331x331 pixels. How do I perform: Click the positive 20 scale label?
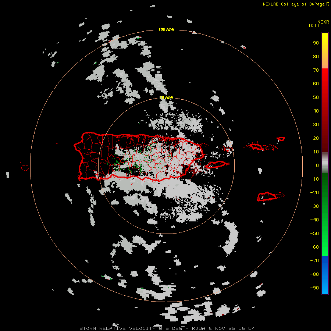(316, 138)
